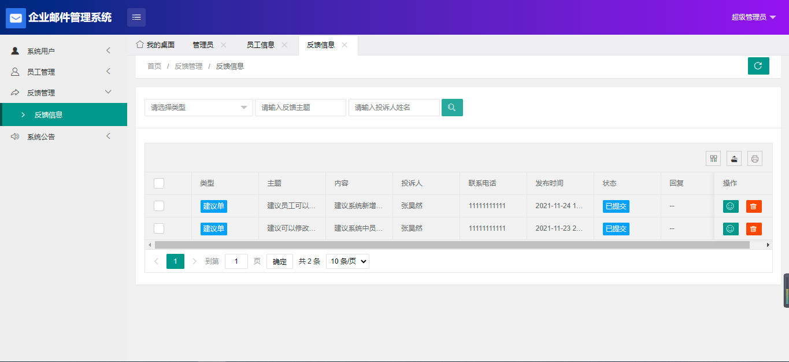Expand the 员工管理 menu arrow
Viewport: 789px width, 362px height.
point(108,72)
